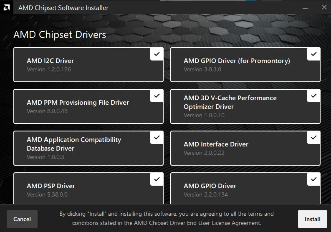Click the AMD logo icon in title bar
The image size is (331, 232).
(x=7, y=8)
